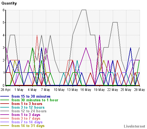
Task: Click the Quantity axis title
Action: point(9,3)
